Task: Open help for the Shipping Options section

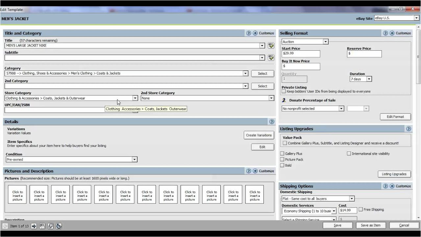Action: click(x=385, y=186)
